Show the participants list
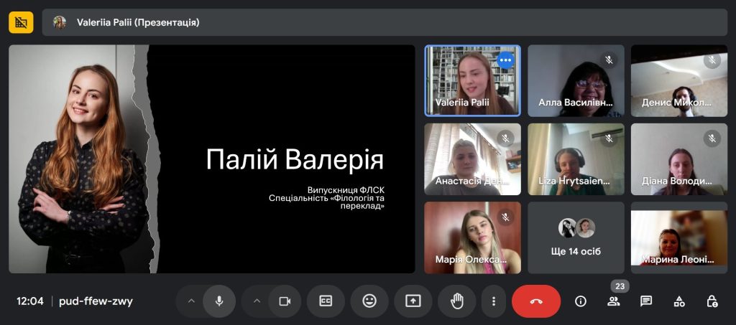 [613, 301]
